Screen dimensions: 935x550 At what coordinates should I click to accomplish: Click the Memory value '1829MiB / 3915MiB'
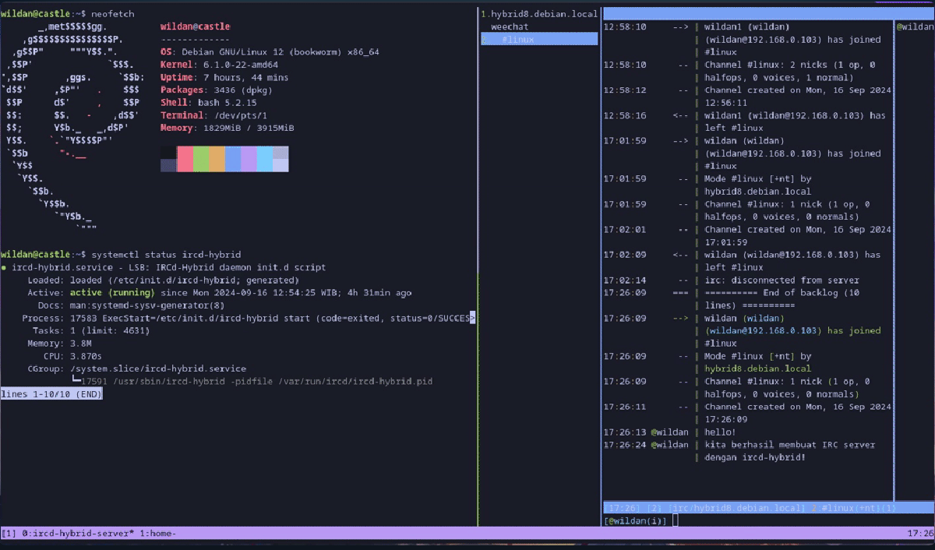[249, 128]
